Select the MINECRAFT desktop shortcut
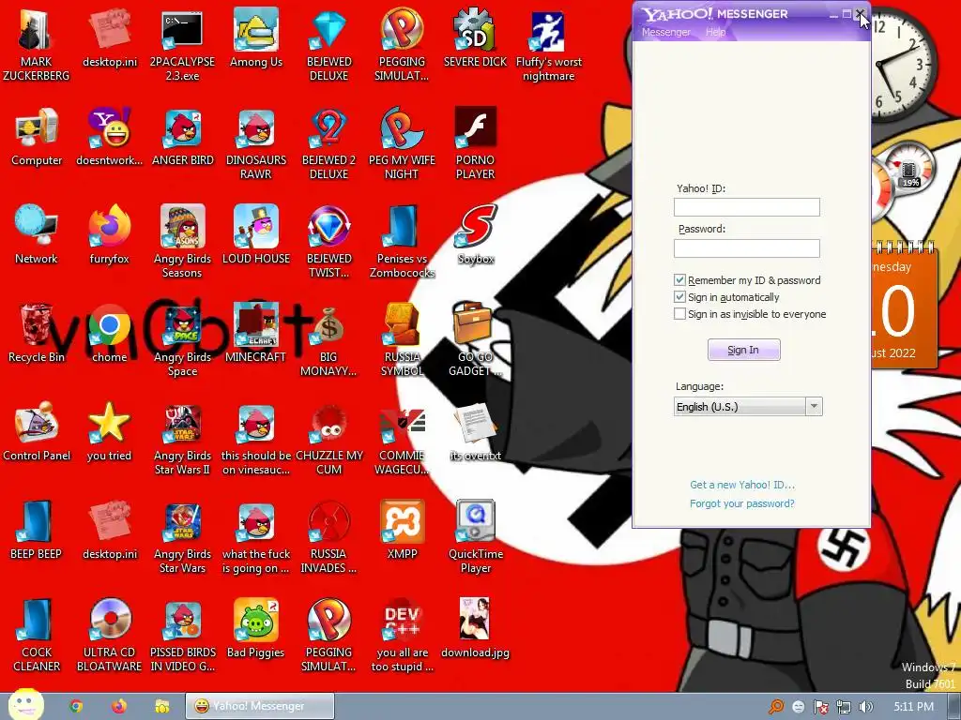 (255, 334)
